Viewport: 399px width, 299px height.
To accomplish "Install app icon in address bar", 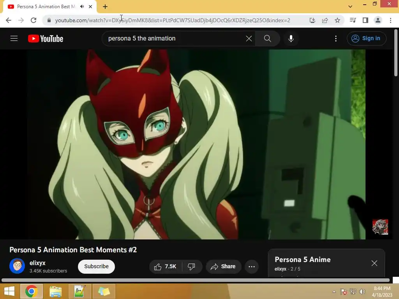I will (x=312, y=20).
